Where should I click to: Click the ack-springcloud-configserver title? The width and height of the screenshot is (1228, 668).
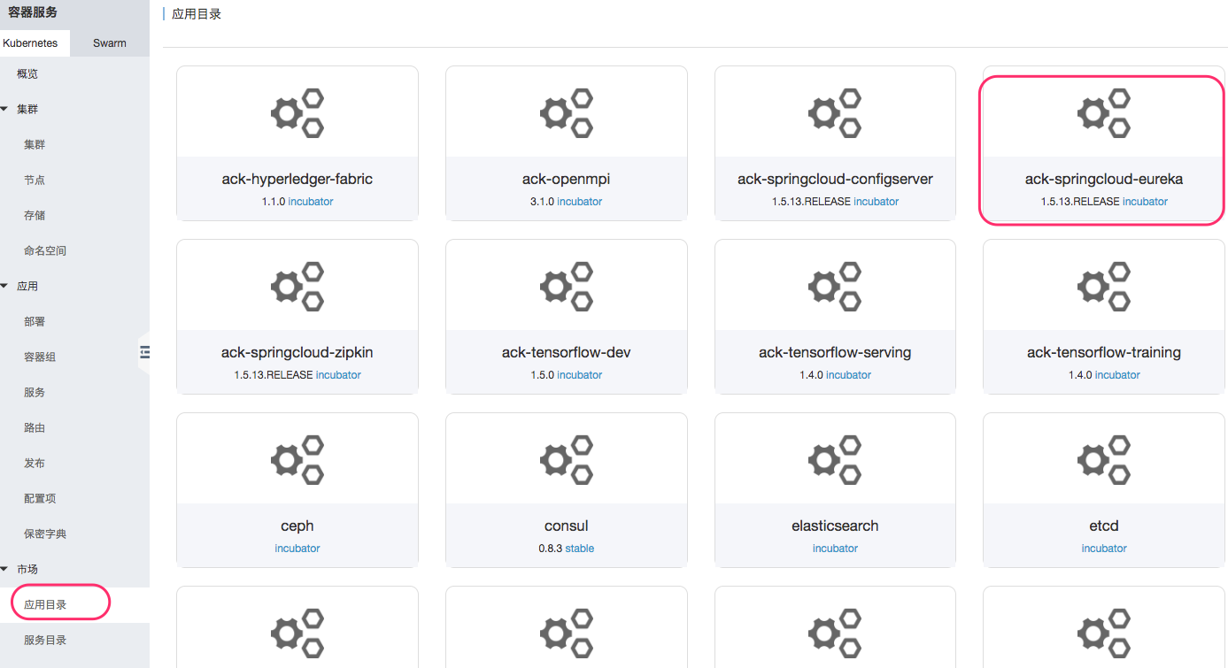[835, 179]
